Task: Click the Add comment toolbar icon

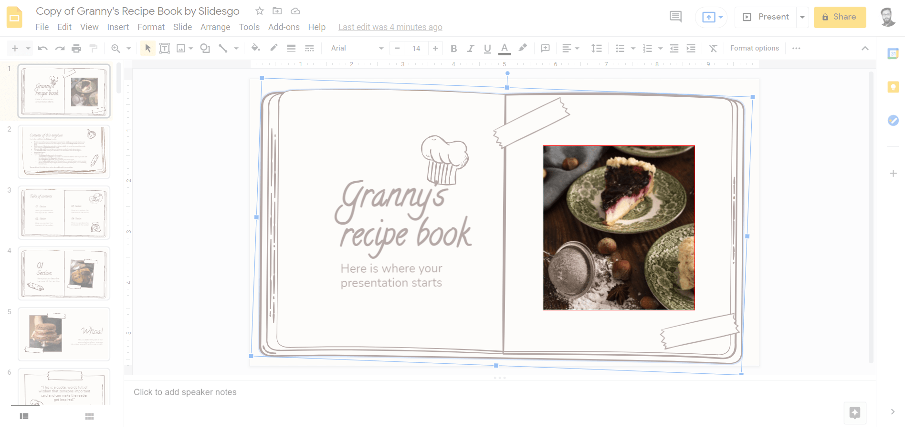Action: 545,48
